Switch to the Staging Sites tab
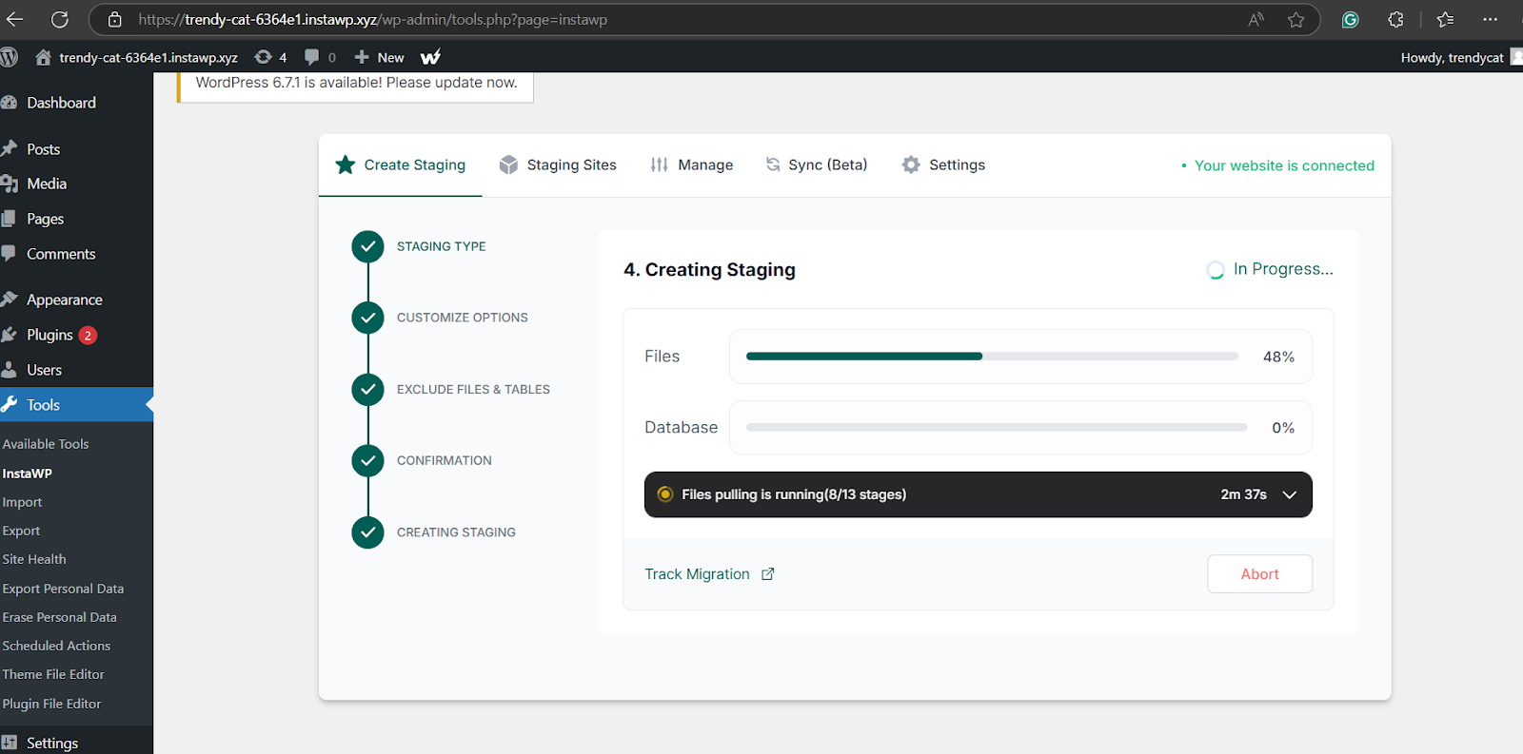The image size is (1523, 754). (x=558, y=164)
